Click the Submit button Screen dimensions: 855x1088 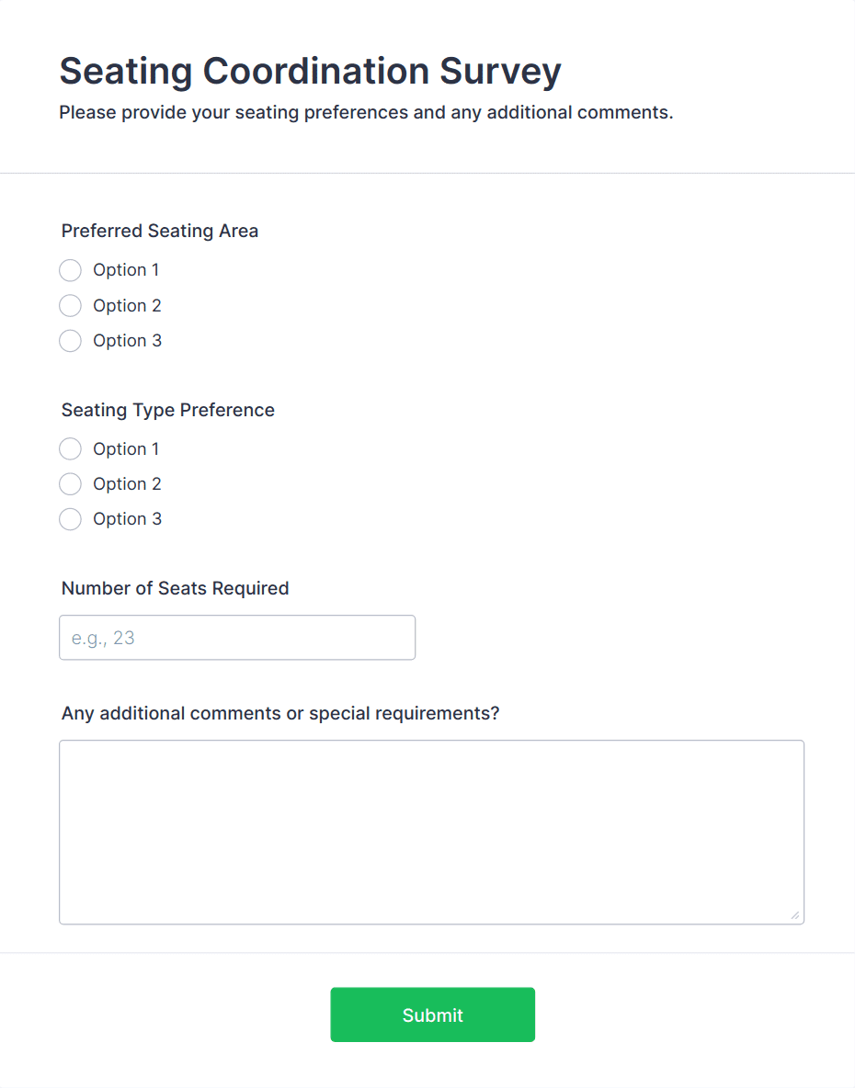(x=432, y=1014)
